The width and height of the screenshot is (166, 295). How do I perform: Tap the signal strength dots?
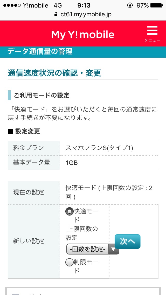click(11, 5)
